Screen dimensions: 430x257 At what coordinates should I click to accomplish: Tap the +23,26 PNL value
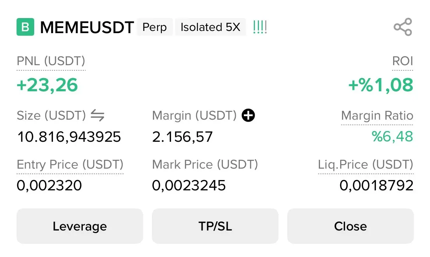click(x=47, y=85)
